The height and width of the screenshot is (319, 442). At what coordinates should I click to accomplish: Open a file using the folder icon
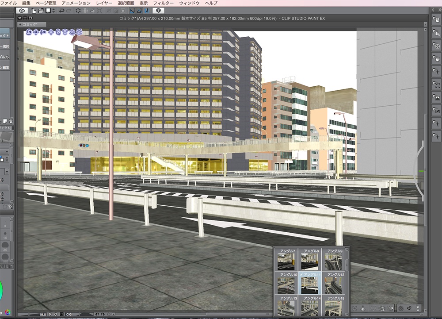click(x=42, y=10)
